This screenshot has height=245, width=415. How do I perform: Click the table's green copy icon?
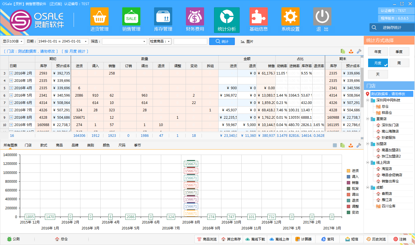click(343, 51)
